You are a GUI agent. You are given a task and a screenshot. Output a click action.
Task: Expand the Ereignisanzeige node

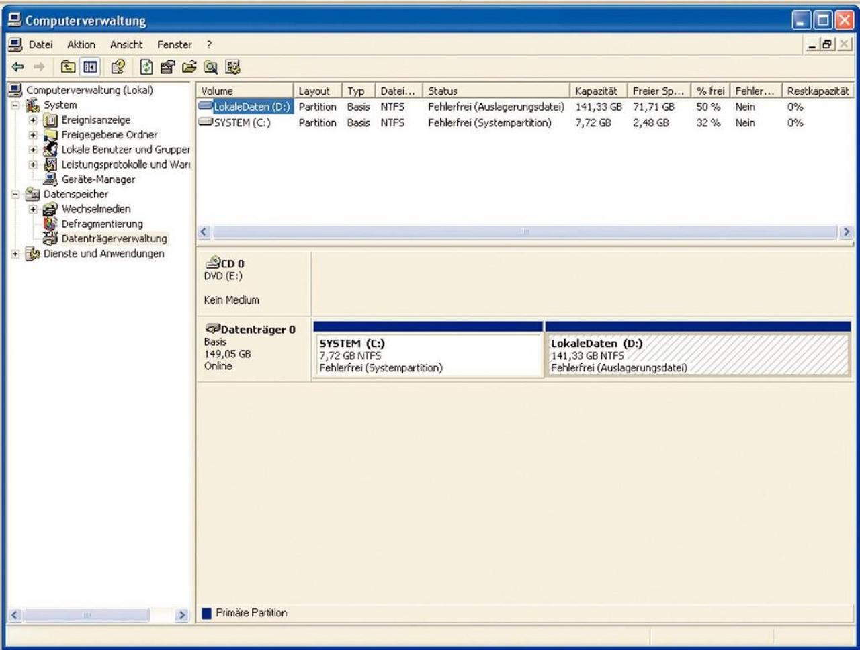(33, 120)
